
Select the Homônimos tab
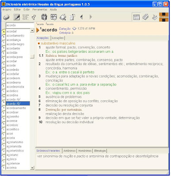click(x=85, y=151)
